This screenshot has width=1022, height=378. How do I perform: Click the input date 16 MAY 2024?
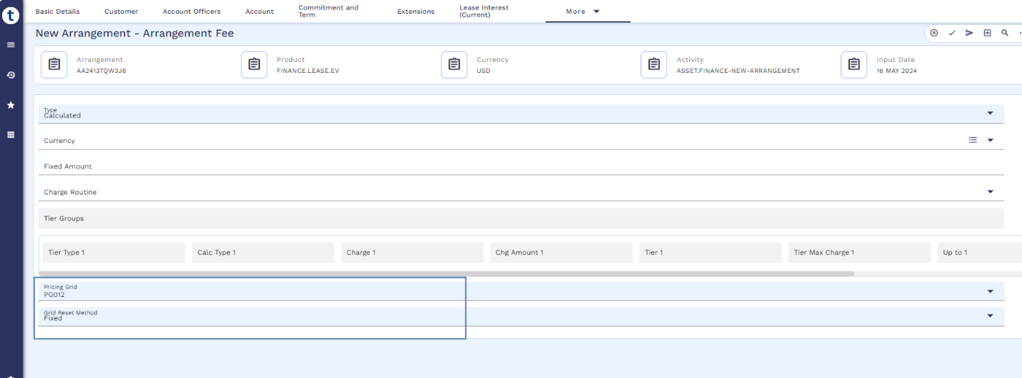click(896, 71)
